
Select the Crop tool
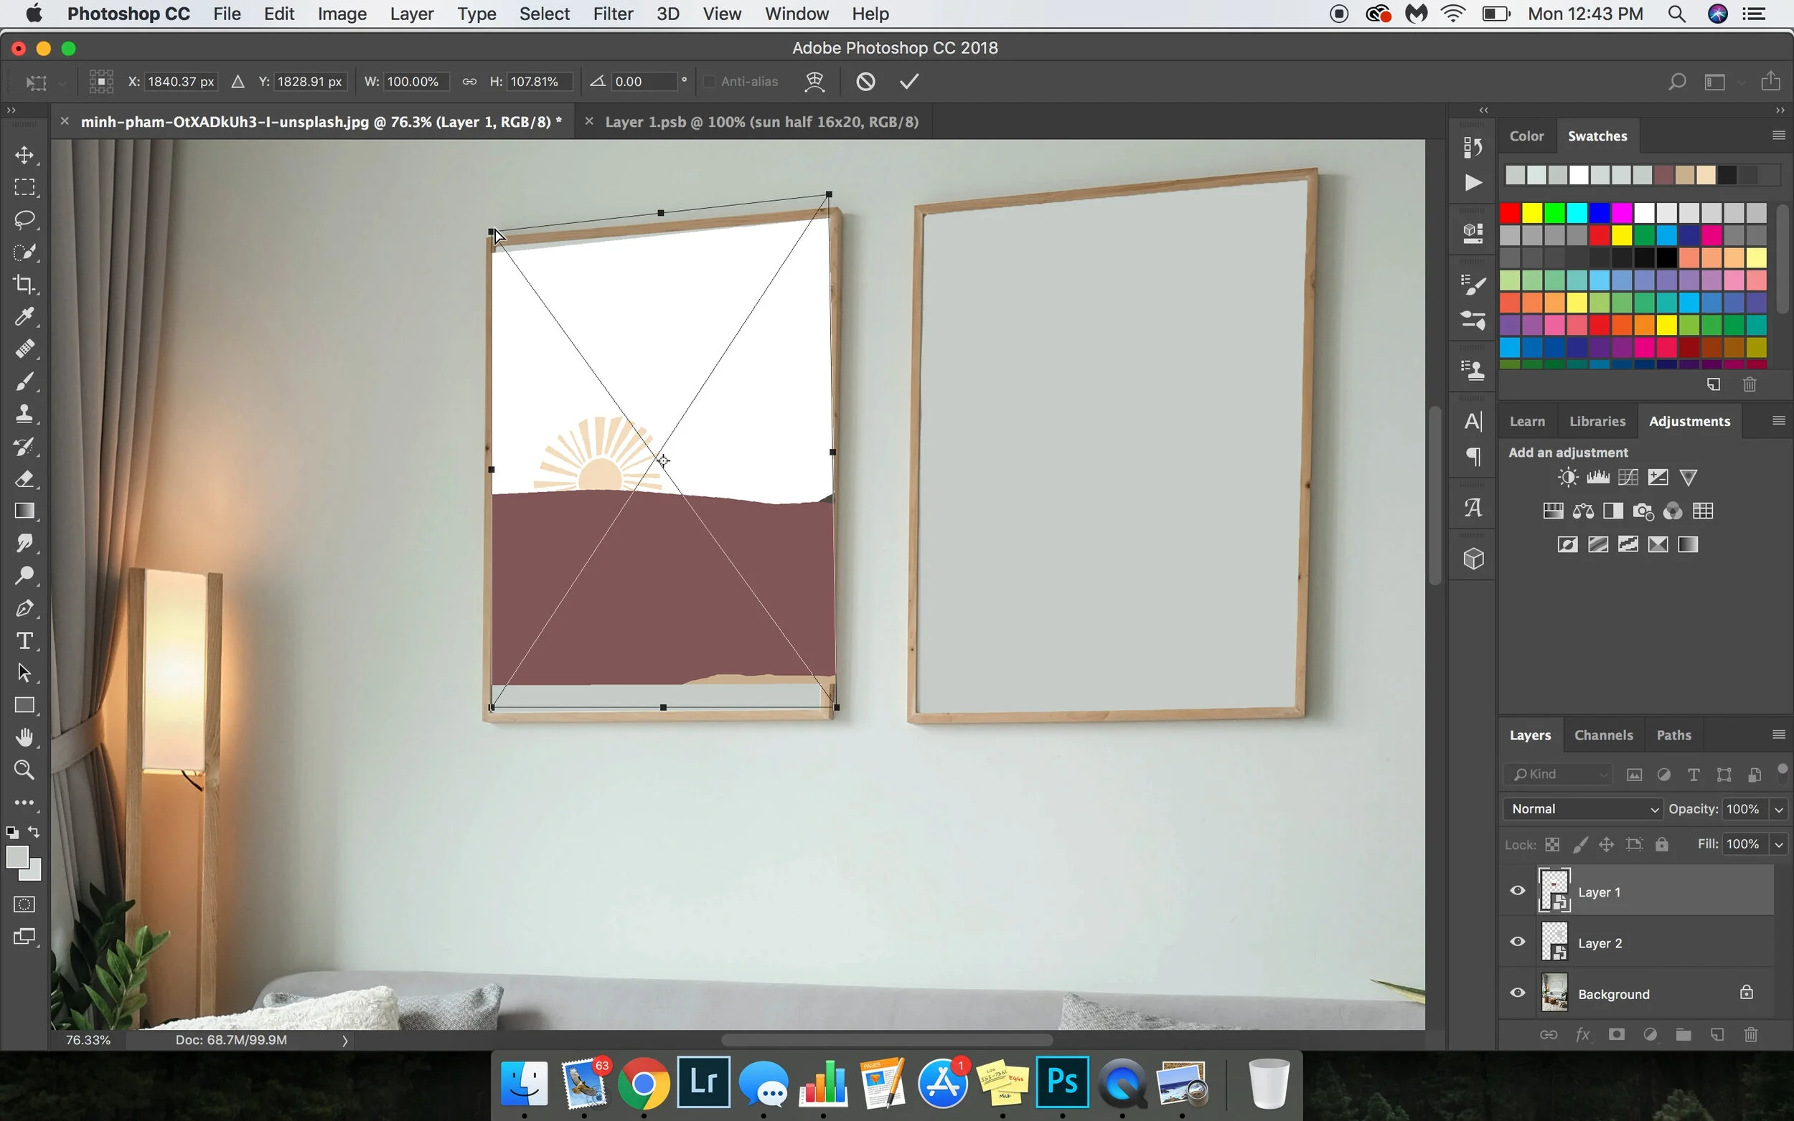click(x=24, y=285)
